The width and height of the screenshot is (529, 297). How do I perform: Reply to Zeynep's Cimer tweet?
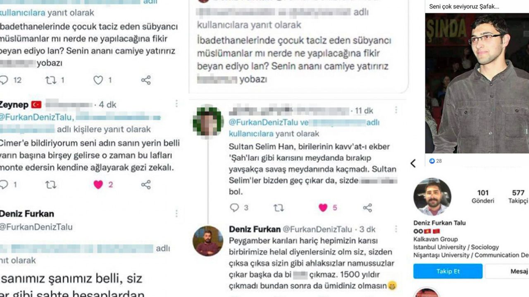point(4,185)
